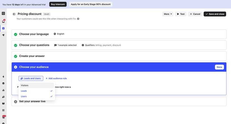The image size is (231, 124).
Task: Open the lightning bolt automation icon
Action: pos(3,77)
